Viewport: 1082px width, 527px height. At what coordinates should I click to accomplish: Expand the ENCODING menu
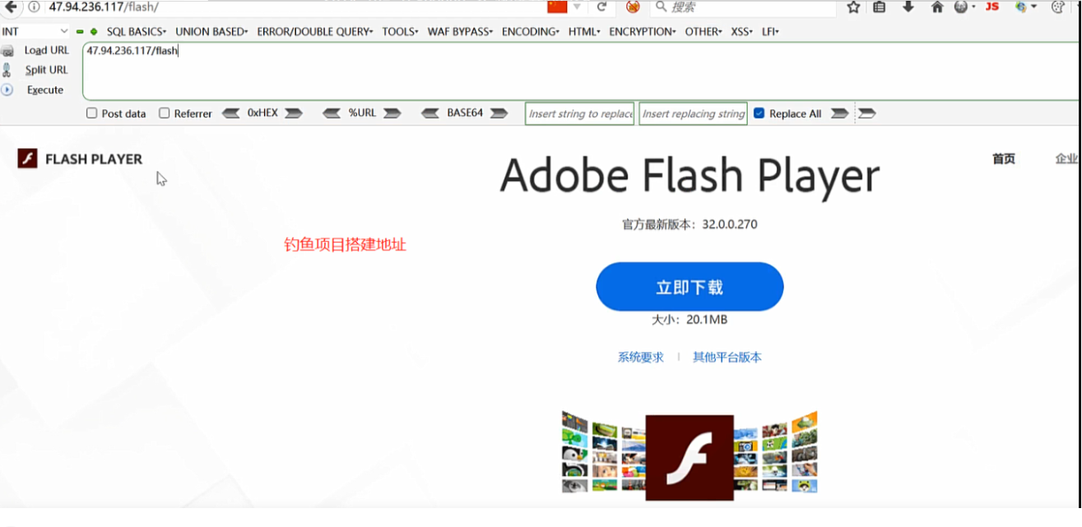pyautogui.click(x=531, y=31)
